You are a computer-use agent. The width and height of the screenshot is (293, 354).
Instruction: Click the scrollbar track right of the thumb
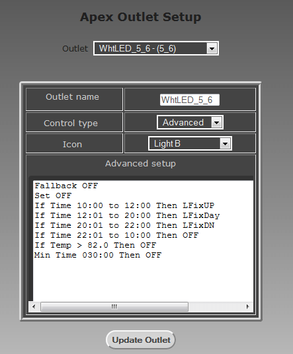[x=215, y=306]
